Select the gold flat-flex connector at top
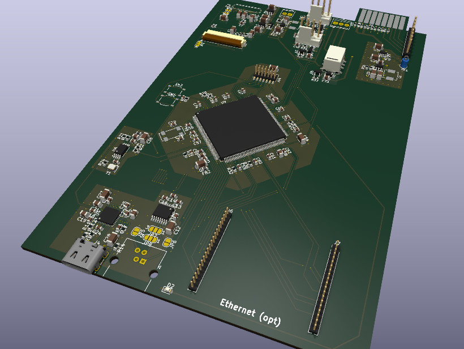This screenshot has height=349, width=464. (225, 39)
